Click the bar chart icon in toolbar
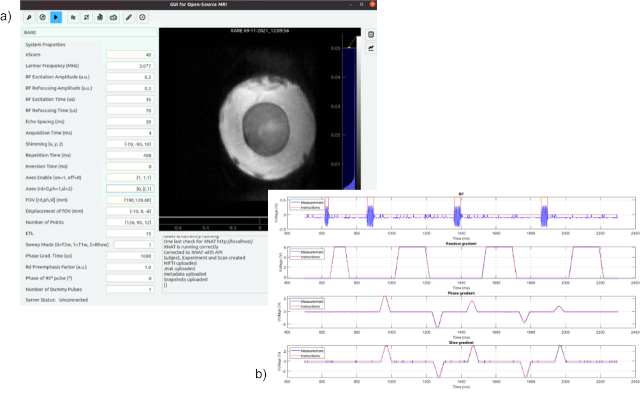The image size is (644, 393). [x=100, y=17]
